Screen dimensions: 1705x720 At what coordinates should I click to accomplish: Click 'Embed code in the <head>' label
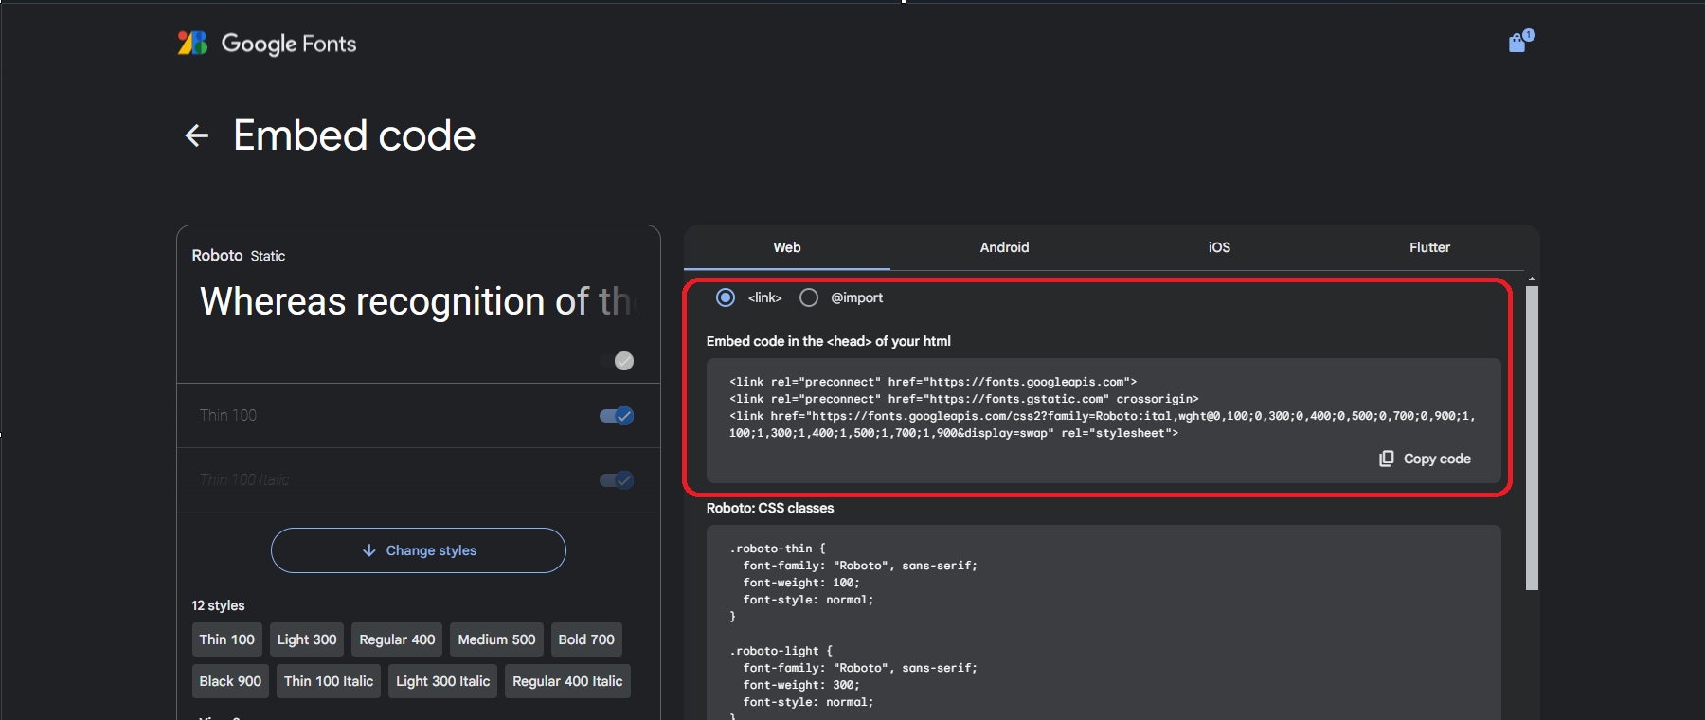point(829,341)
